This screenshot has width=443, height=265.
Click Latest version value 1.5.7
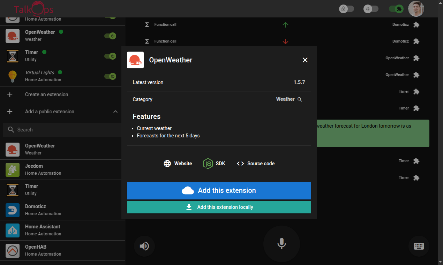point(299,82)
